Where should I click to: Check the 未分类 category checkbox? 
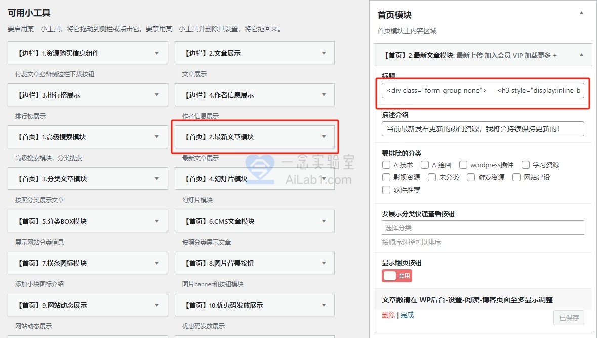pos(432,177)
